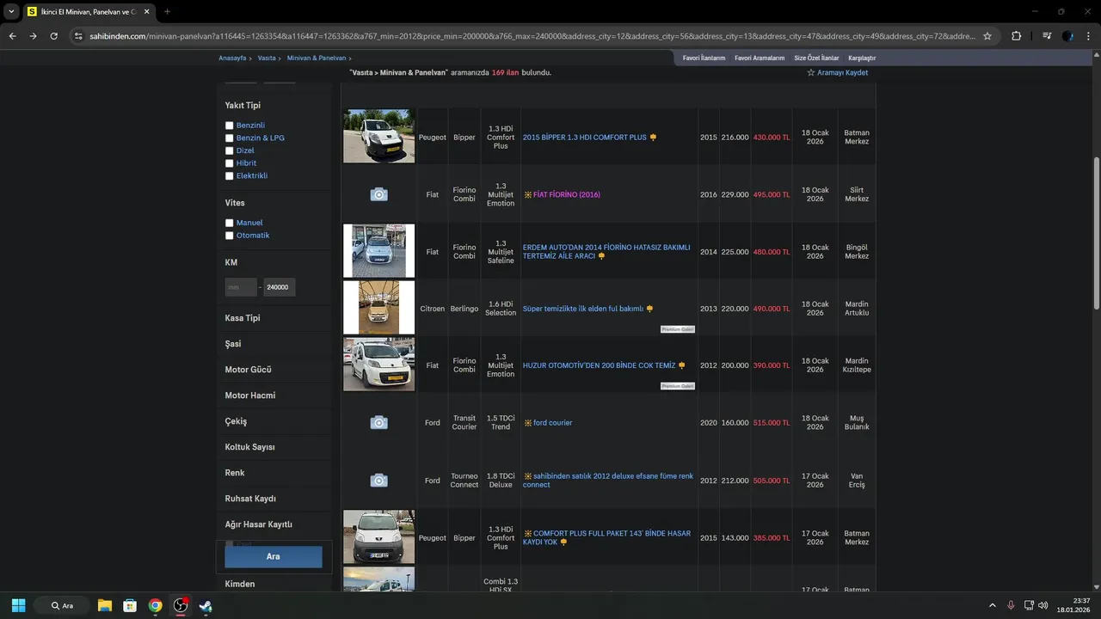Open the browser profile avatar
The height and width of the screenshot is (619, 1101).
[x=1067, y=36]
